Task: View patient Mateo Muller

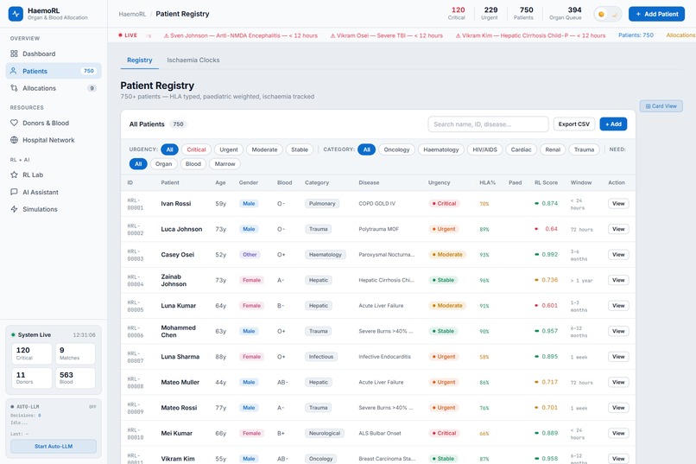Action: 618,382
